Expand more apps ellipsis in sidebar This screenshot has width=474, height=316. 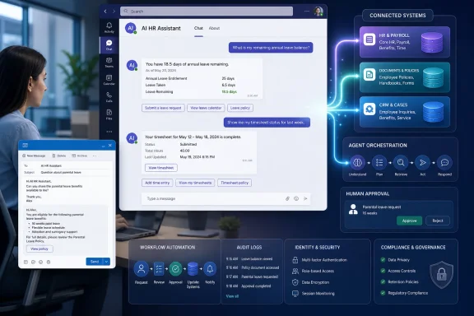[x=109, y=132]
